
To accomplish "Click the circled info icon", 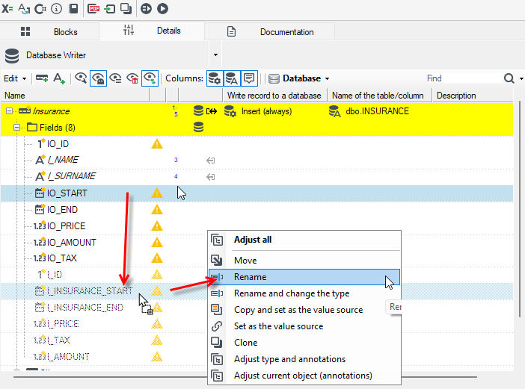I will point(56,9).
